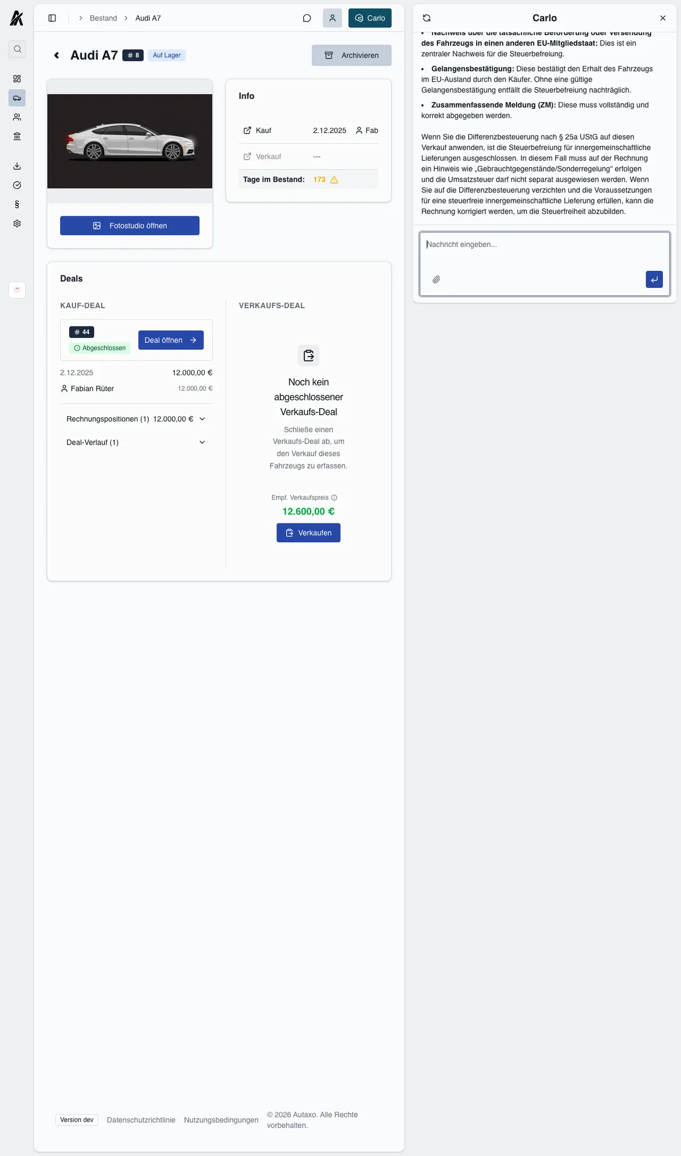Click the KAUF-DEAL section heading
Image resolution: width=681 pixels, height=1156 pixels.
tap(83, 306)
